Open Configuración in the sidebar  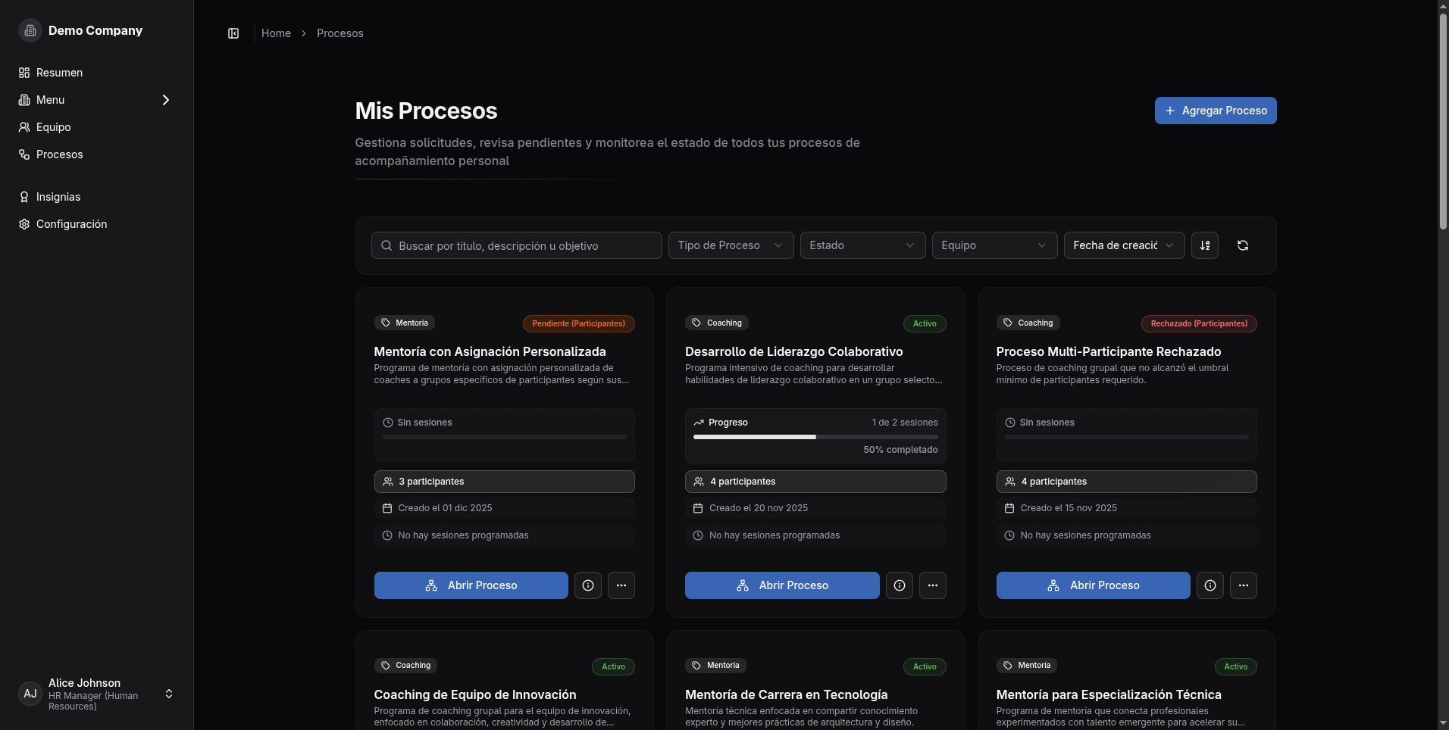click(x=71, y=224)
